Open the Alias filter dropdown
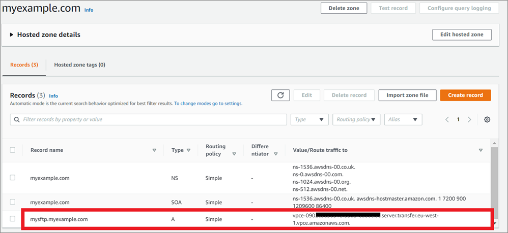 tap(403, 120)
